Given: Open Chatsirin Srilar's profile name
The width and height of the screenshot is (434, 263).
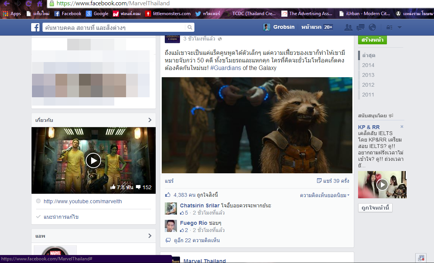Looking at the screenshot, I should [x=200, y=205].
